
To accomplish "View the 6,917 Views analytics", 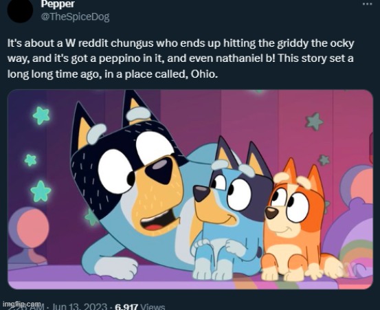I will (x=139, y=307).
